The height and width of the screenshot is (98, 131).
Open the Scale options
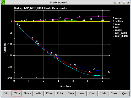point(28,94)
